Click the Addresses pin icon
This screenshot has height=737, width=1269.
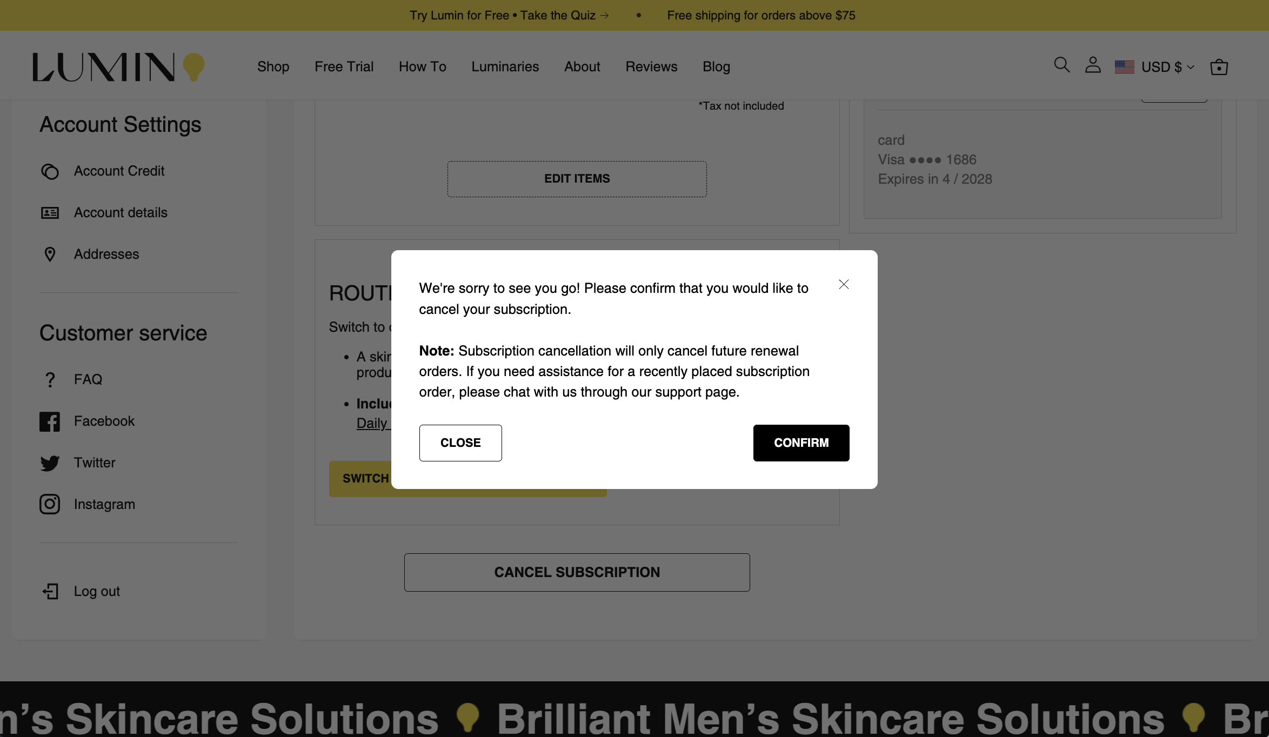pyautogui.click(x=50, y=254)
